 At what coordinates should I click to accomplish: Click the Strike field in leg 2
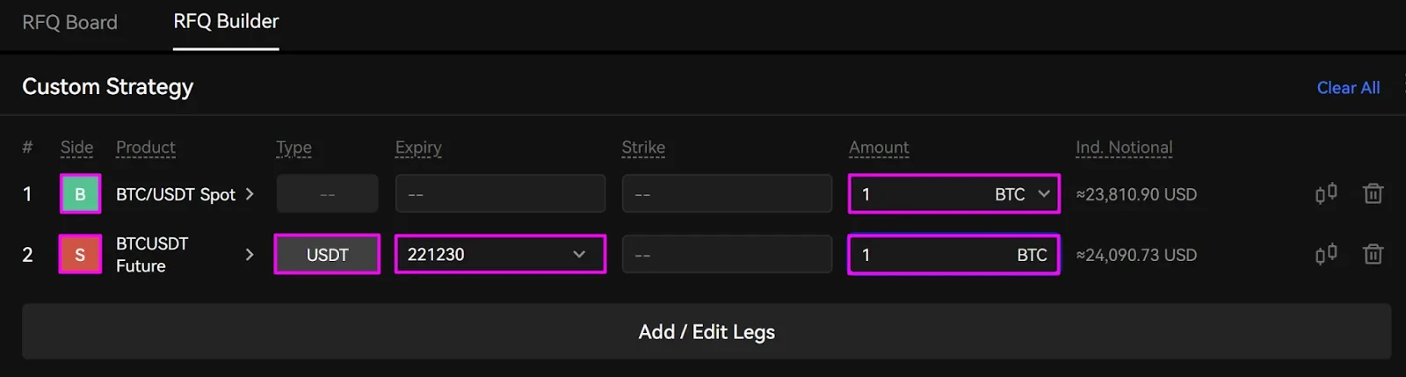(727, 254)
